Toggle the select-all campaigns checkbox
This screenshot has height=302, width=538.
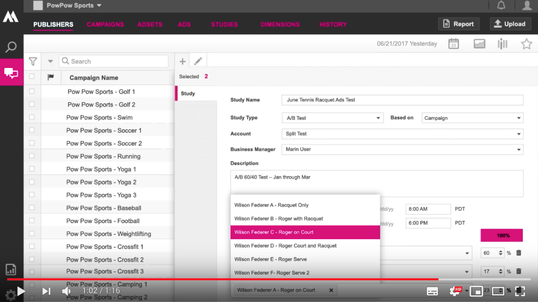point(32,76)
